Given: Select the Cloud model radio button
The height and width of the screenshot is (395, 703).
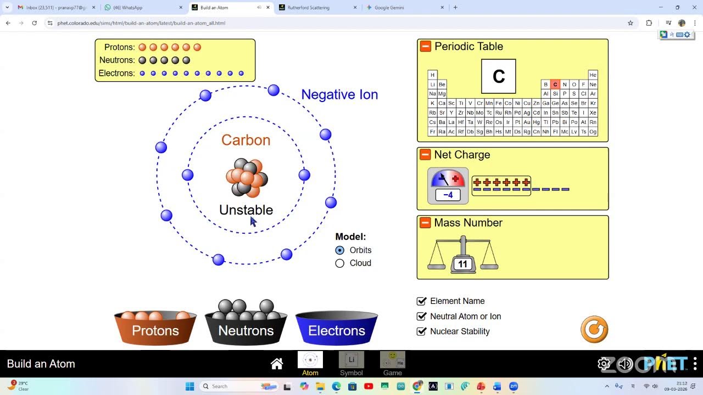Looking at the screenshot, I should pos(340,263).
